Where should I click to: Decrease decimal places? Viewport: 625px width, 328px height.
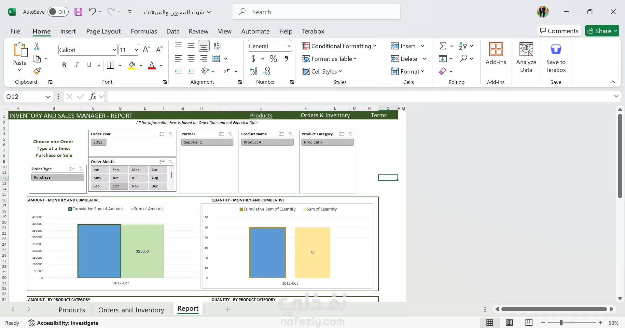(266, 71)
